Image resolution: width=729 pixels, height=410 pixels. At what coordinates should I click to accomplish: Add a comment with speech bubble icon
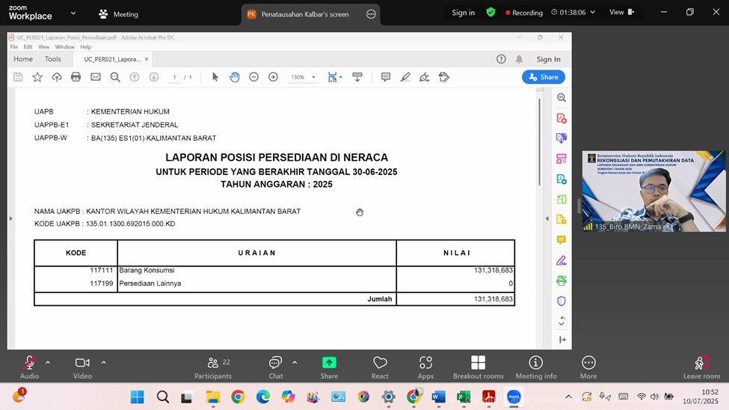385,77
